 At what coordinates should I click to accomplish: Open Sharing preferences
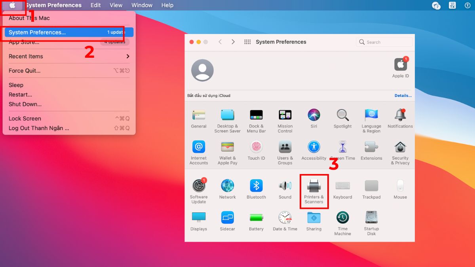[x=314, y=221]
